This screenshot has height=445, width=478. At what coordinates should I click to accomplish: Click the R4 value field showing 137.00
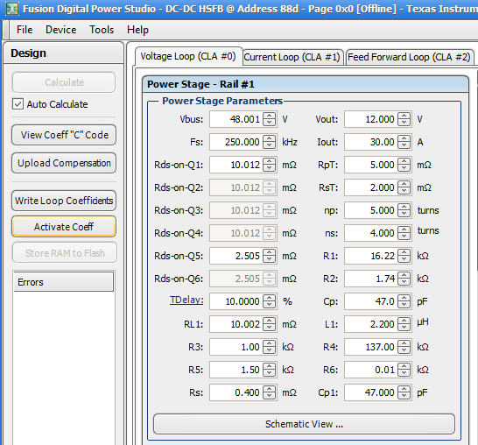[x=370, y=347]
